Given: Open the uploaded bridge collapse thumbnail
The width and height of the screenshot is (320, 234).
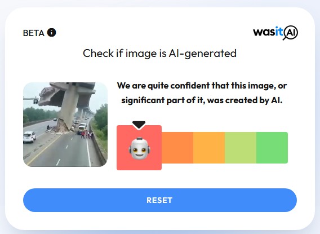Looking at the screenshot, I should click(65, 125).
